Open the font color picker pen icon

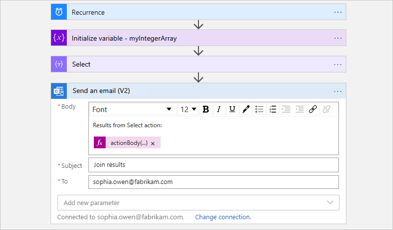246,109
